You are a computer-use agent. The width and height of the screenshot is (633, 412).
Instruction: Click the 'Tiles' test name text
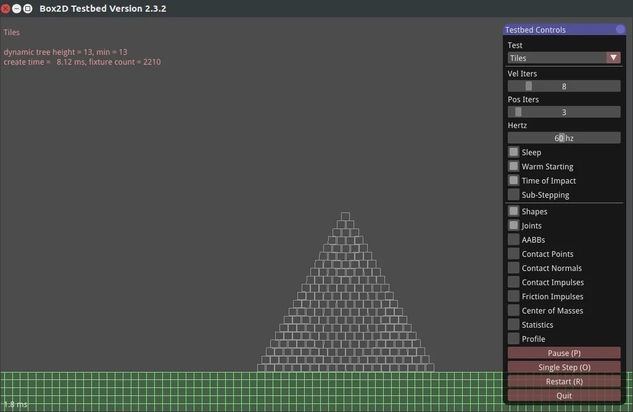[12, 32]
